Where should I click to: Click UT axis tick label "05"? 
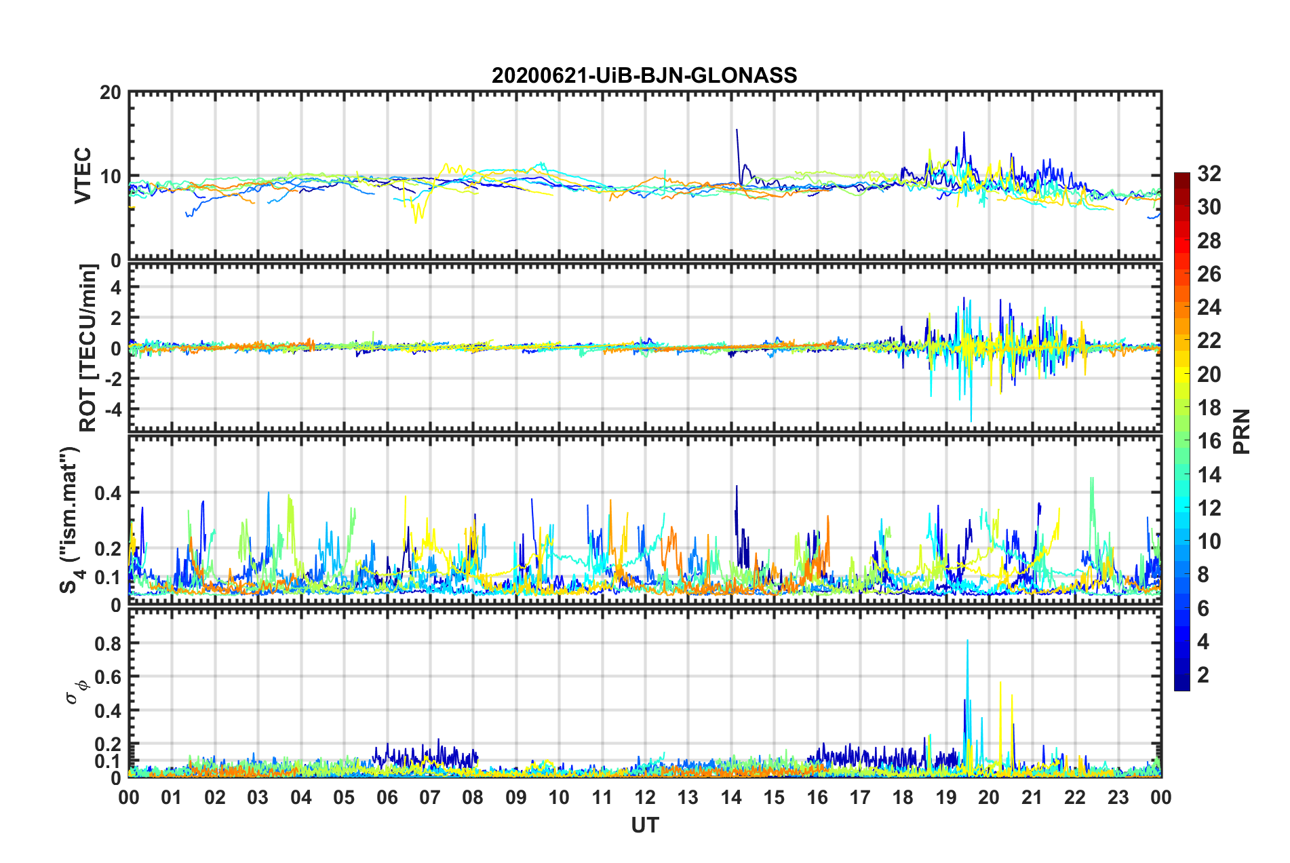tap(344, 797)
